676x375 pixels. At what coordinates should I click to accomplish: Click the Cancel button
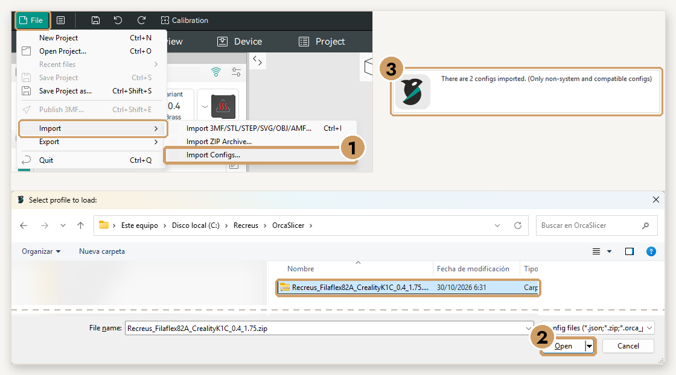pyautogui.click(x=628, y=346)
